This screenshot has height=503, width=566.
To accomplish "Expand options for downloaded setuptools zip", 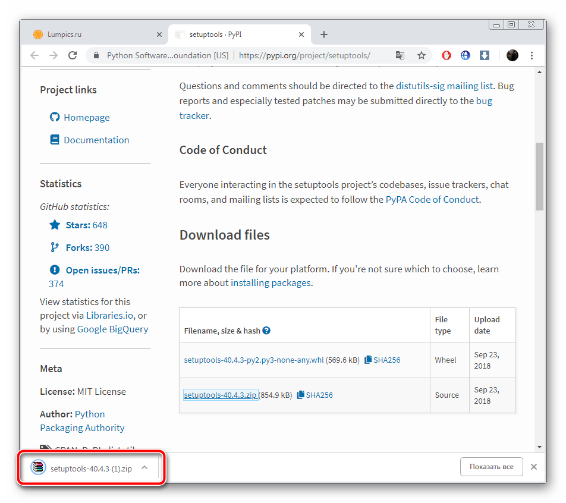I will pyautogui.click(x=144, y=467).
